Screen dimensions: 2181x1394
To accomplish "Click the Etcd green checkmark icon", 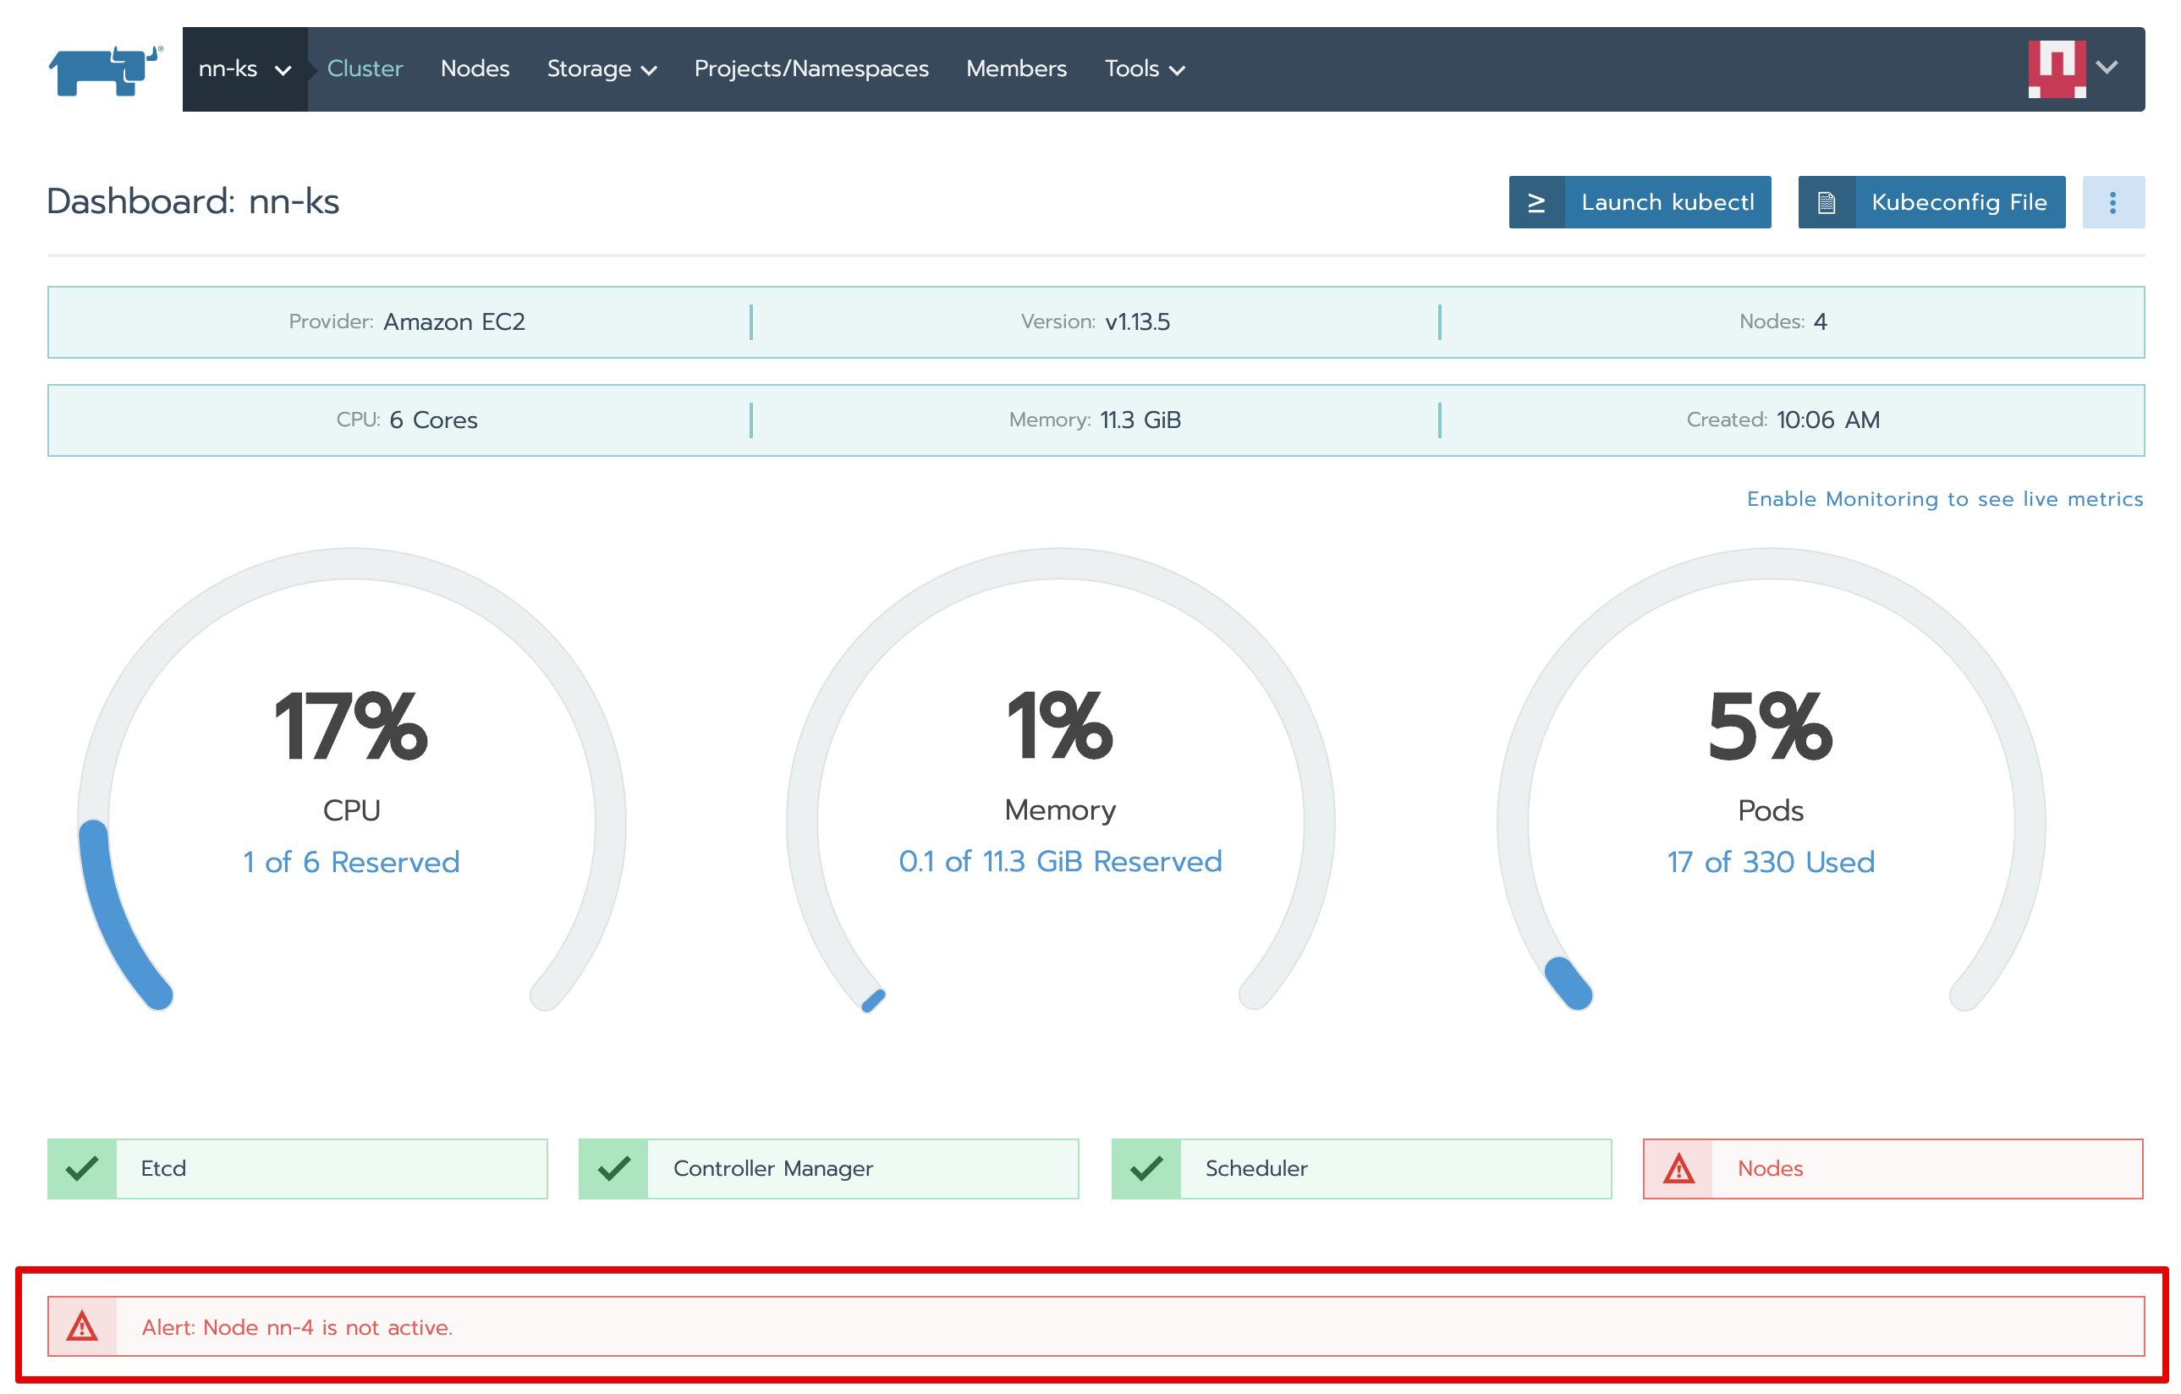I will 82,1168.
